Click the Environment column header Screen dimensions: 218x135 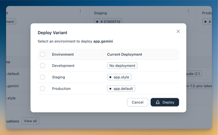[63, 55]
